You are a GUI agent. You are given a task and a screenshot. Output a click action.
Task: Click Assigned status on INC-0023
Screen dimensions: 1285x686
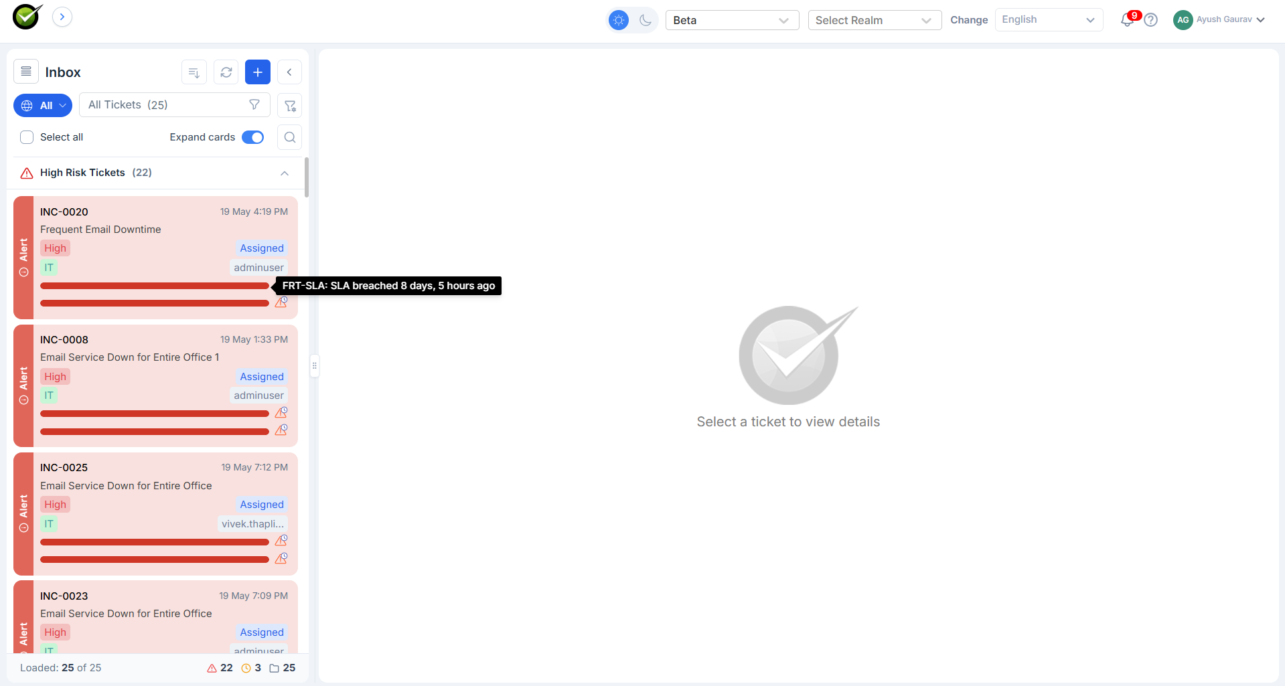pos(262,632)
